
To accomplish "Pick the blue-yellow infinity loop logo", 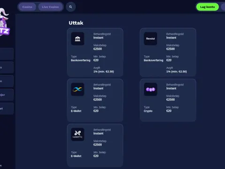I will [x=78, y=89].
